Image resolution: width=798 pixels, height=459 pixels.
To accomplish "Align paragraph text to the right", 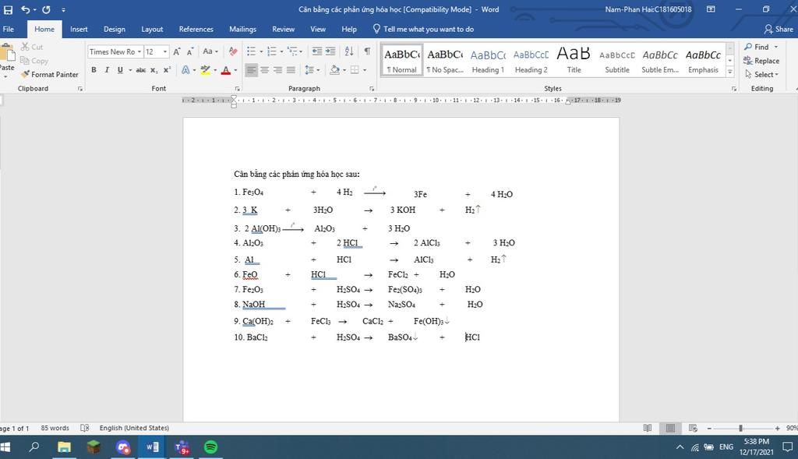I will point(278,69).
